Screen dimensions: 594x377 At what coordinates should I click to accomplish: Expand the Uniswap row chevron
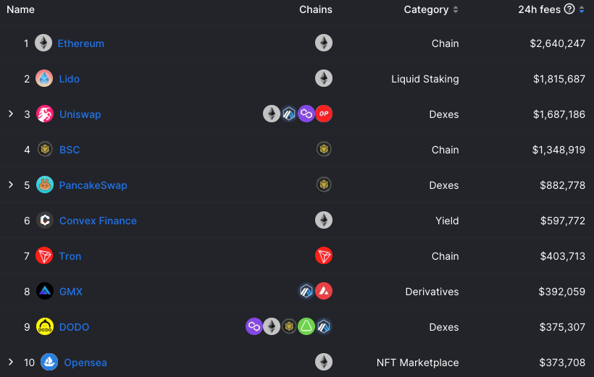point(11,114)
